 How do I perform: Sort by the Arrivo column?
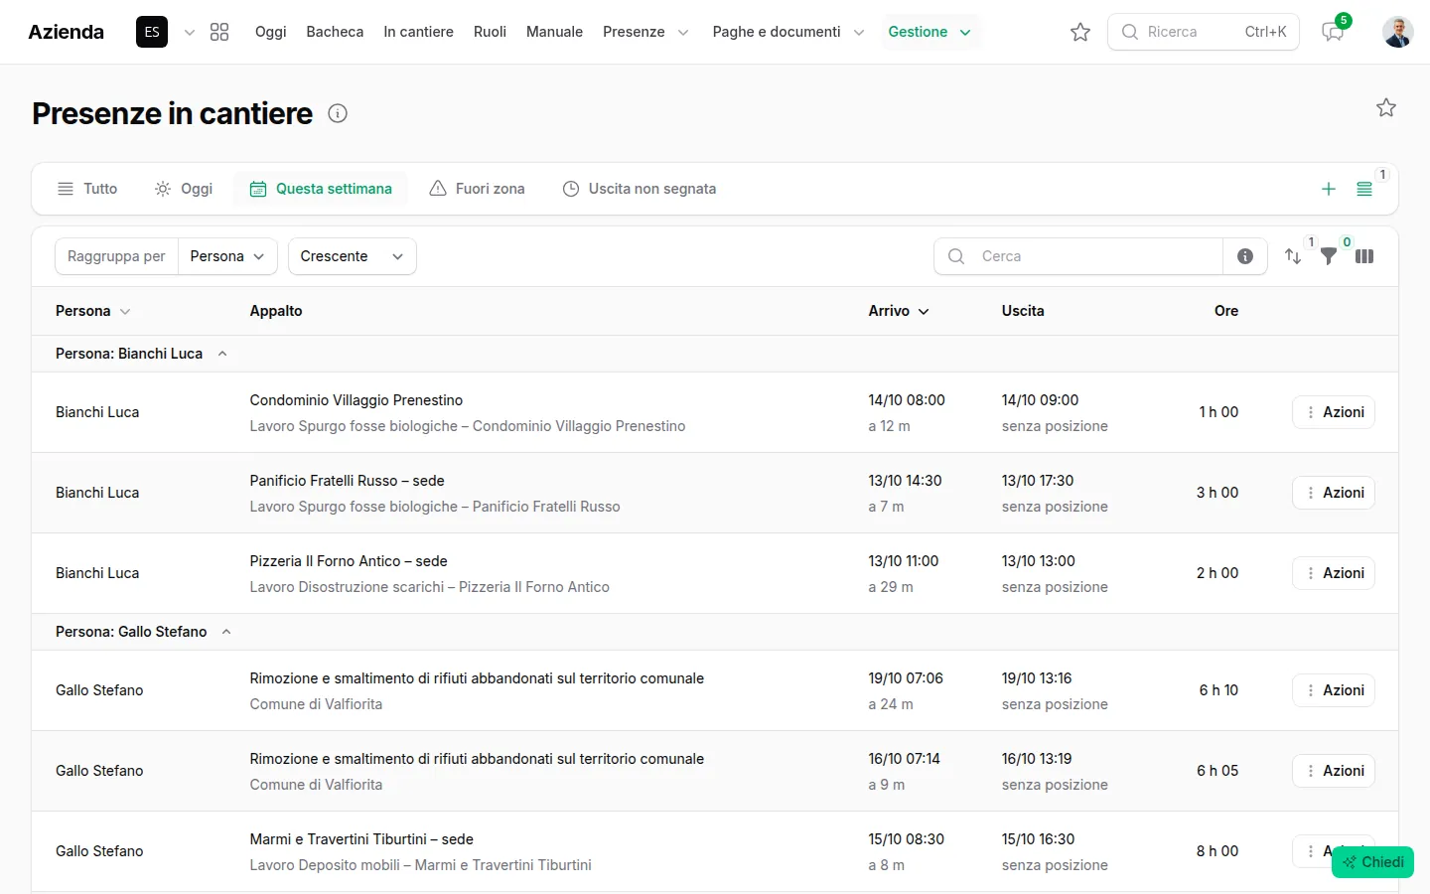tap(899, 311)
